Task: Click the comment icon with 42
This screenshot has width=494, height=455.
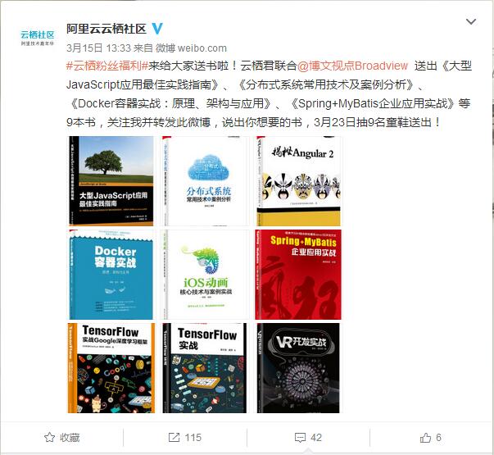Action: (x=300, y=438)
